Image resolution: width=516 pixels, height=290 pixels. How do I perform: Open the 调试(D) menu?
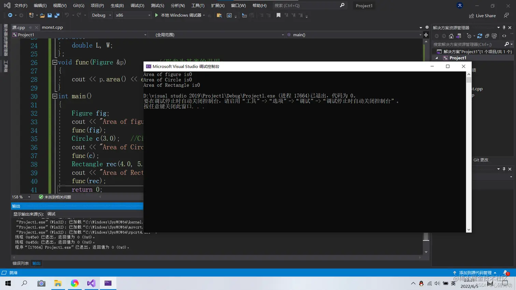(x=138, y=5)
